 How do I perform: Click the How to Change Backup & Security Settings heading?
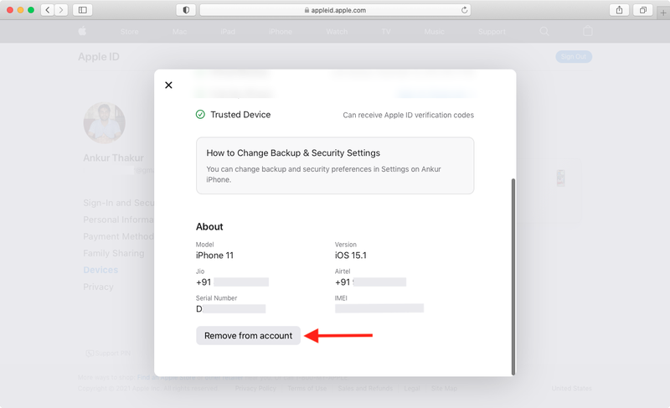coord(293,153)
